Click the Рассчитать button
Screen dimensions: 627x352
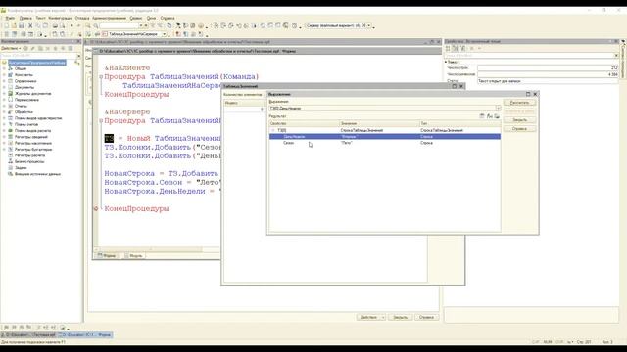pyautogui.click(x=519, y=103)
